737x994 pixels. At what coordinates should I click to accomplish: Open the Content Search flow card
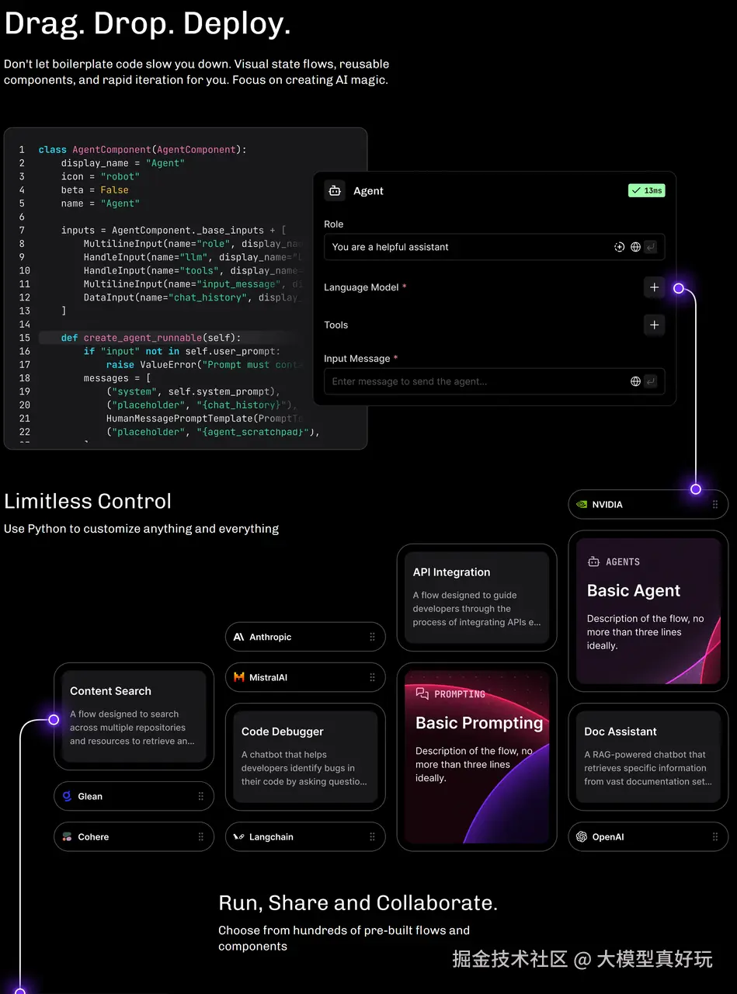(x=134, y=716)
